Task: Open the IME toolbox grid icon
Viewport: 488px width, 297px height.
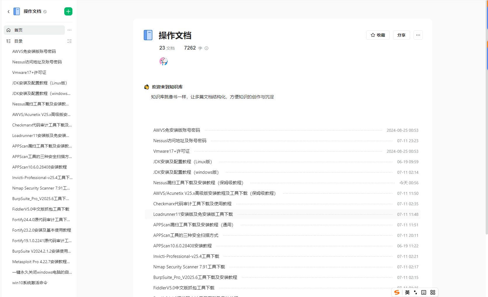Action: click(433, 292)
